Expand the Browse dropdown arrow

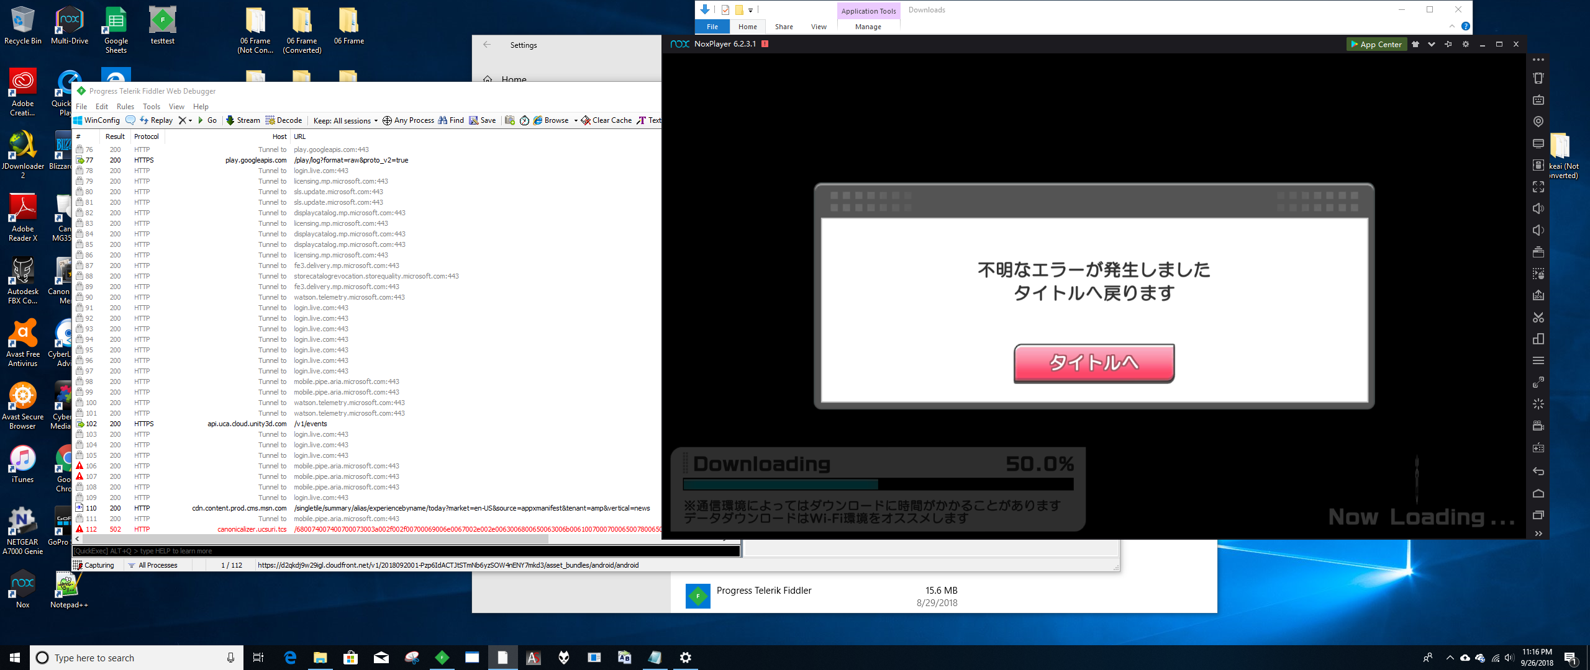[576, 120]
